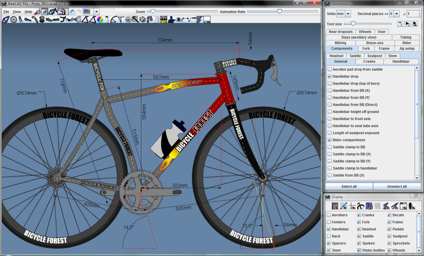Select the saddle tool in the toolbar
424x256 pixels.
pos(28,20)
